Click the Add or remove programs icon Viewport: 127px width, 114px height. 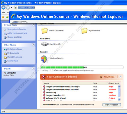tap(5, 34)
